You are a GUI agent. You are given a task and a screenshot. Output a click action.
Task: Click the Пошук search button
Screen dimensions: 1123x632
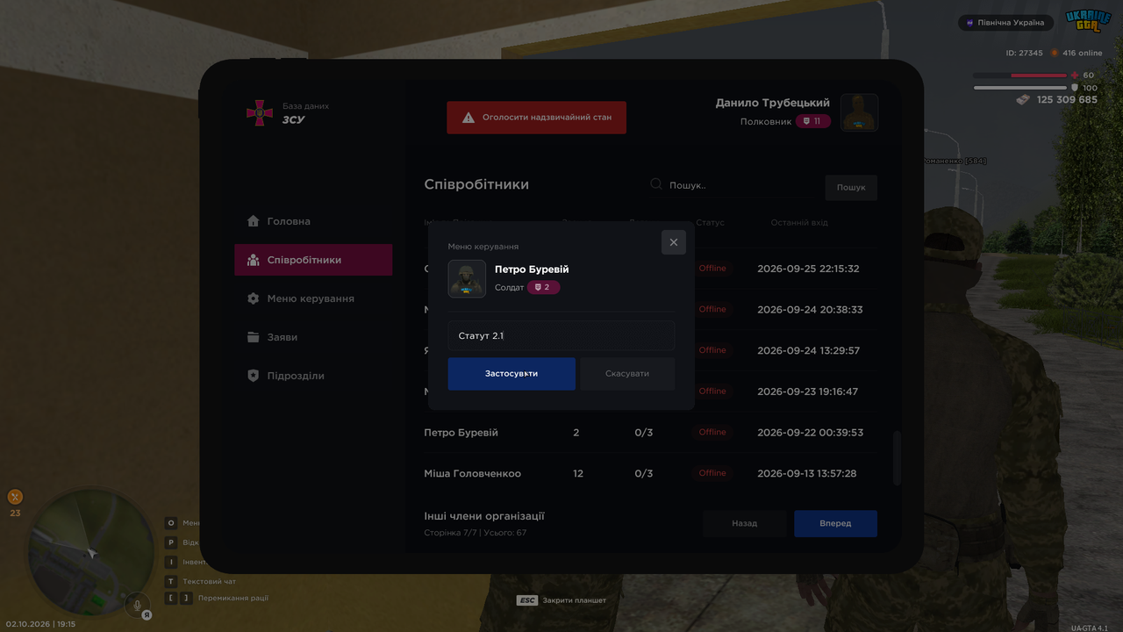[x=851, y=187]
